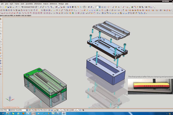The image size is (173, 115).
Task: Toggle the Enable Snap Point icon
Action: (55, 110)
